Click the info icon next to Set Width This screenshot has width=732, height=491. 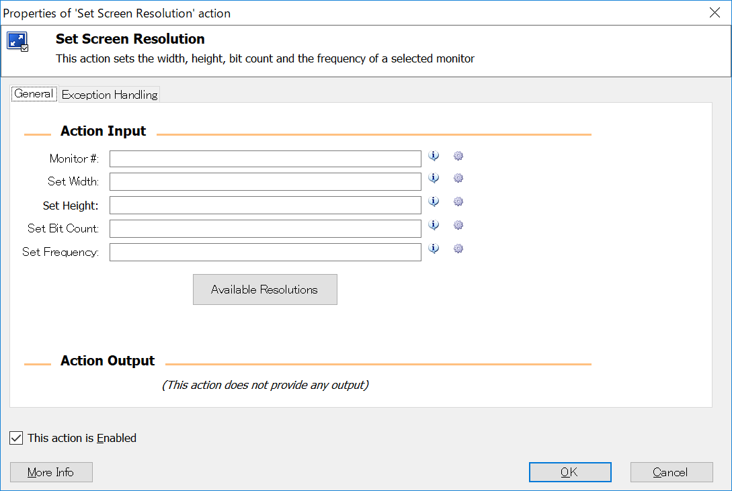point(434,178)
